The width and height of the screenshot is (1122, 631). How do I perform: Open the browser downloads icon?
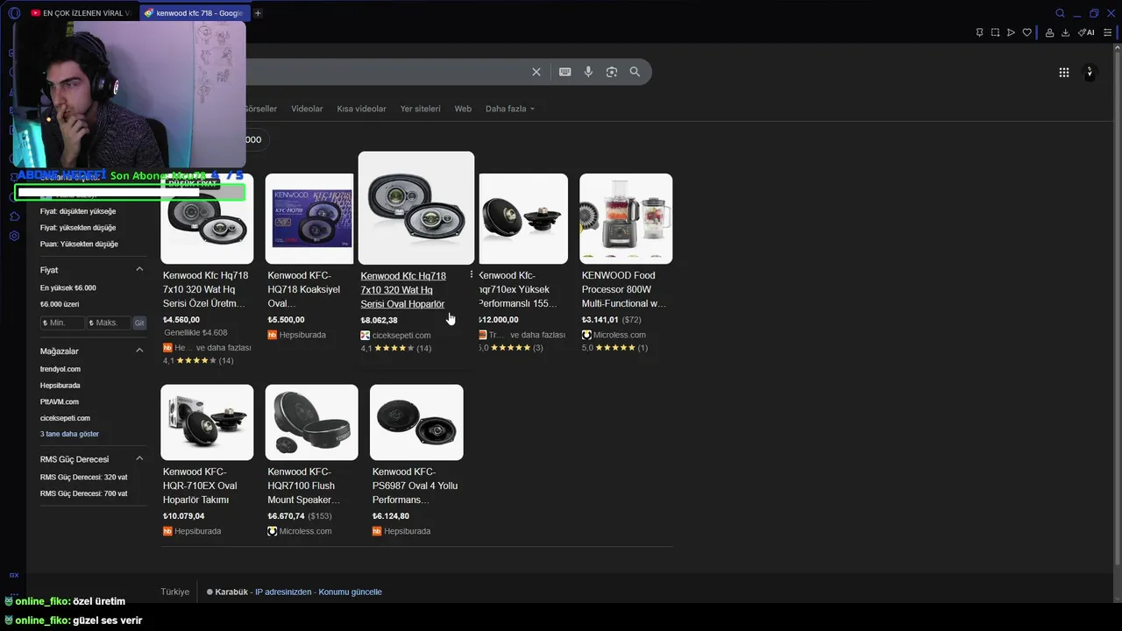click(x=1065, y=32)
